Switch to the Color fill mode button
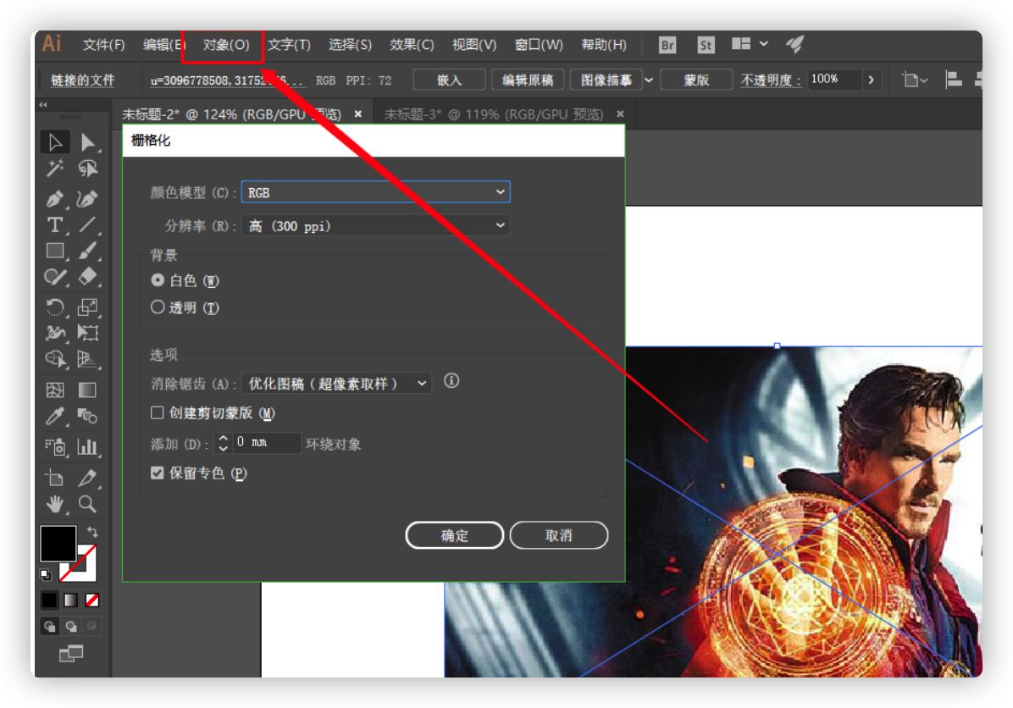The height and width of the screenshot is (708, 1013). click(50, 600)
